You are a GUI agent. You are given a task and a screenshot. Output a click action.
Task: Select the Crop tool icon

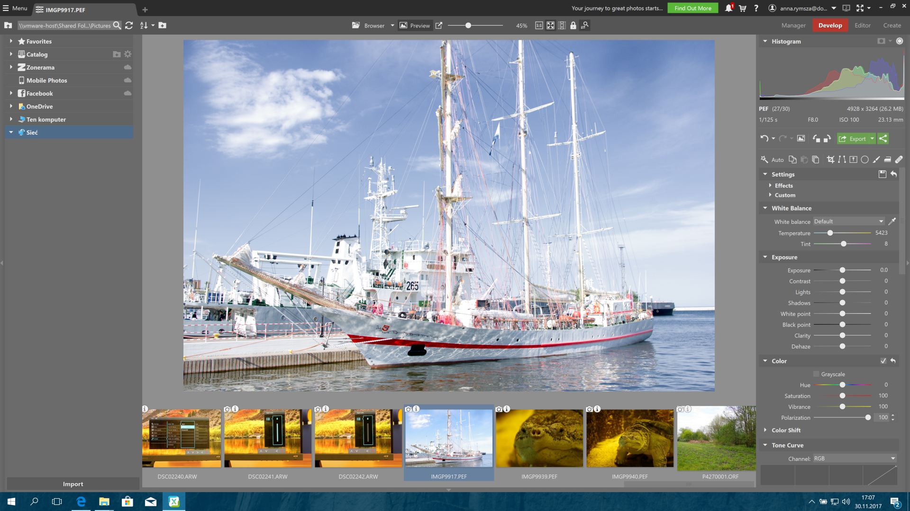[x=830, y=159]
